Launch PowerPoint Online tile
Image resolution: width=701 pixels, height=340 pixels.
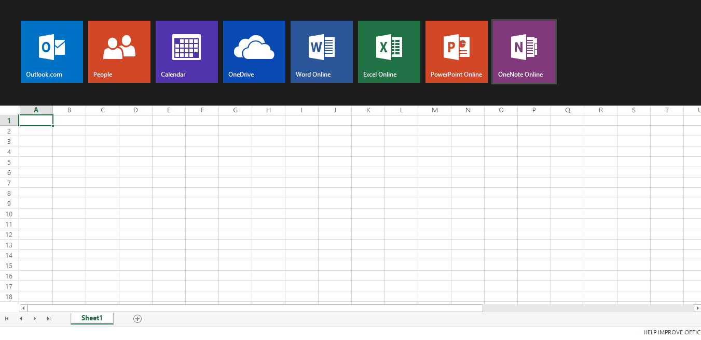click(x=457, y=52)
